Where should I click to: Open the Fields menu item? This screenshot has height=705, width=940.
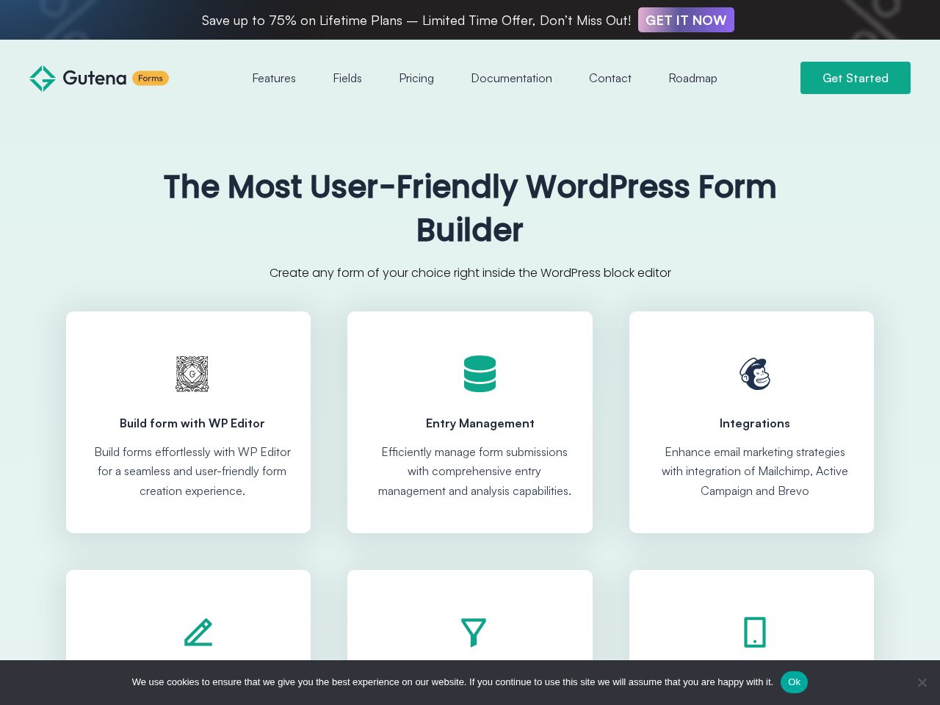347,78
